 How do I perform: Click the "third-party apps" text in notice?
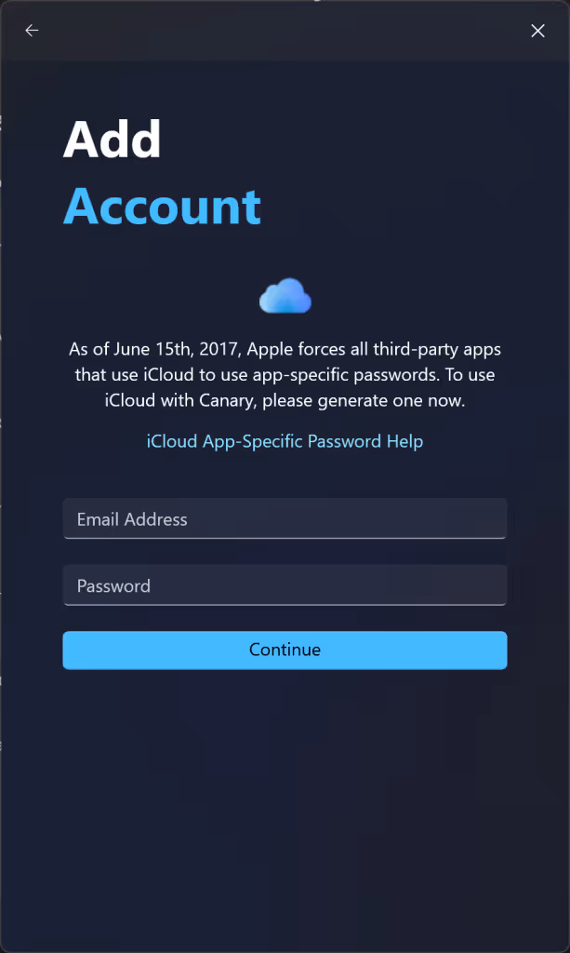[437, 350]
